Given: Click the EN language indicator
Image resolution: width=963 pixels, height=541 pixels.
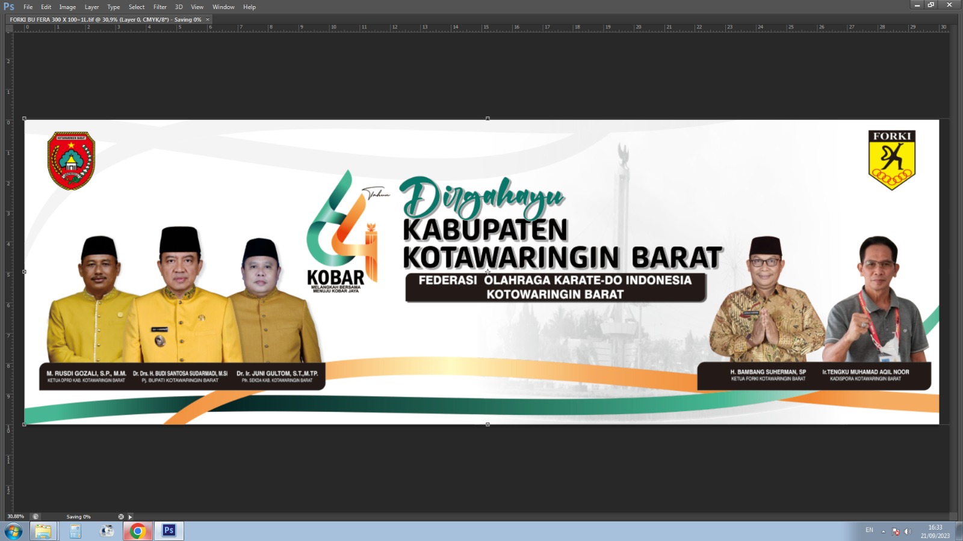Looking at the screenshot, I should pyautogui.click(x=869, y=530).
